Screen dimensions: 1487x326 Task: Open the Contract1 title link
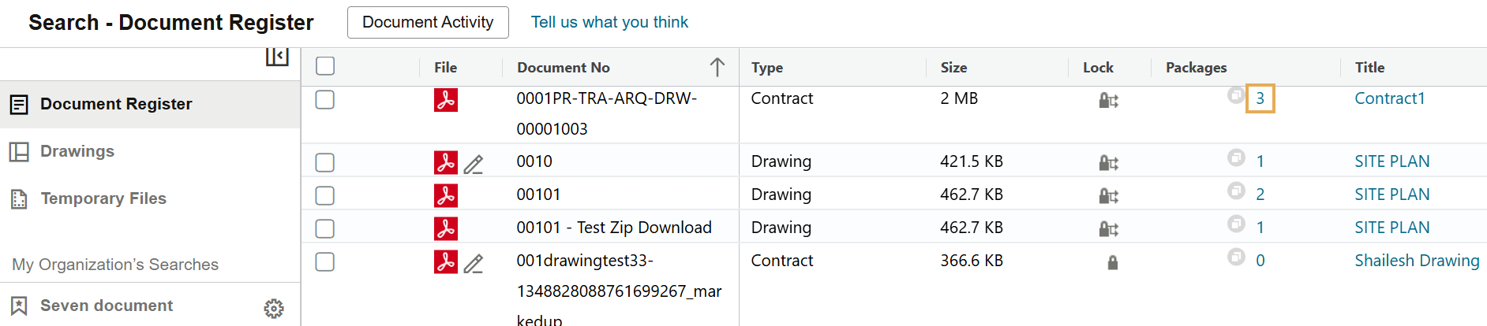click(x=1389, y=98)
